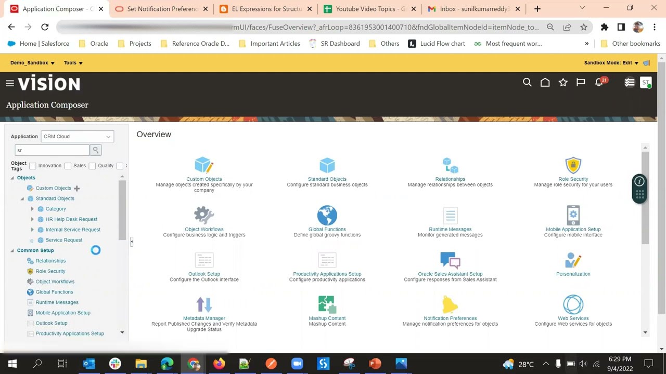This screenshot has height=374, width=666.
Task: Collapse the Standard Objects tree node
Action: 22,198
